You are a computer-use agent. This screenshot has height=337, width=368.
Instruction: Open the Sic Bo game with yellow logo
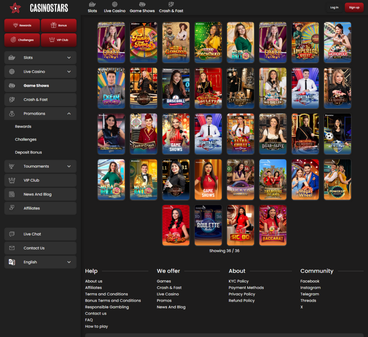coord(240,225)
